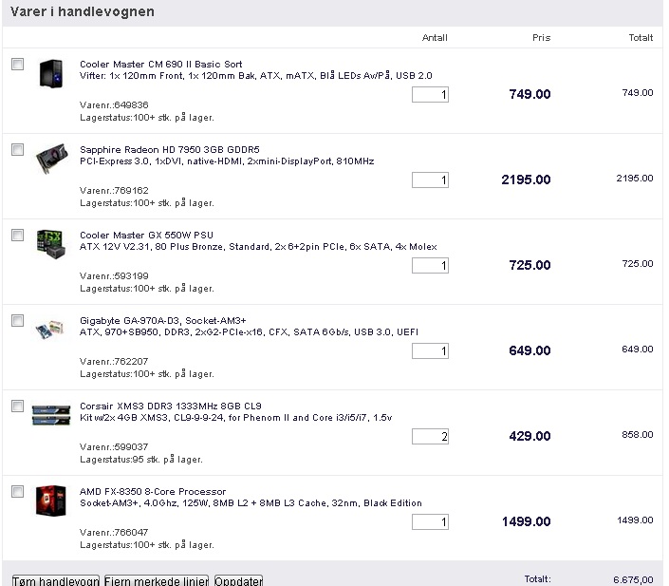The height and width of the screenshot is (586, 669).
Task: Focus the quantity field for Corsair XMS3 RAM
Action: click(x=430, y=437)
